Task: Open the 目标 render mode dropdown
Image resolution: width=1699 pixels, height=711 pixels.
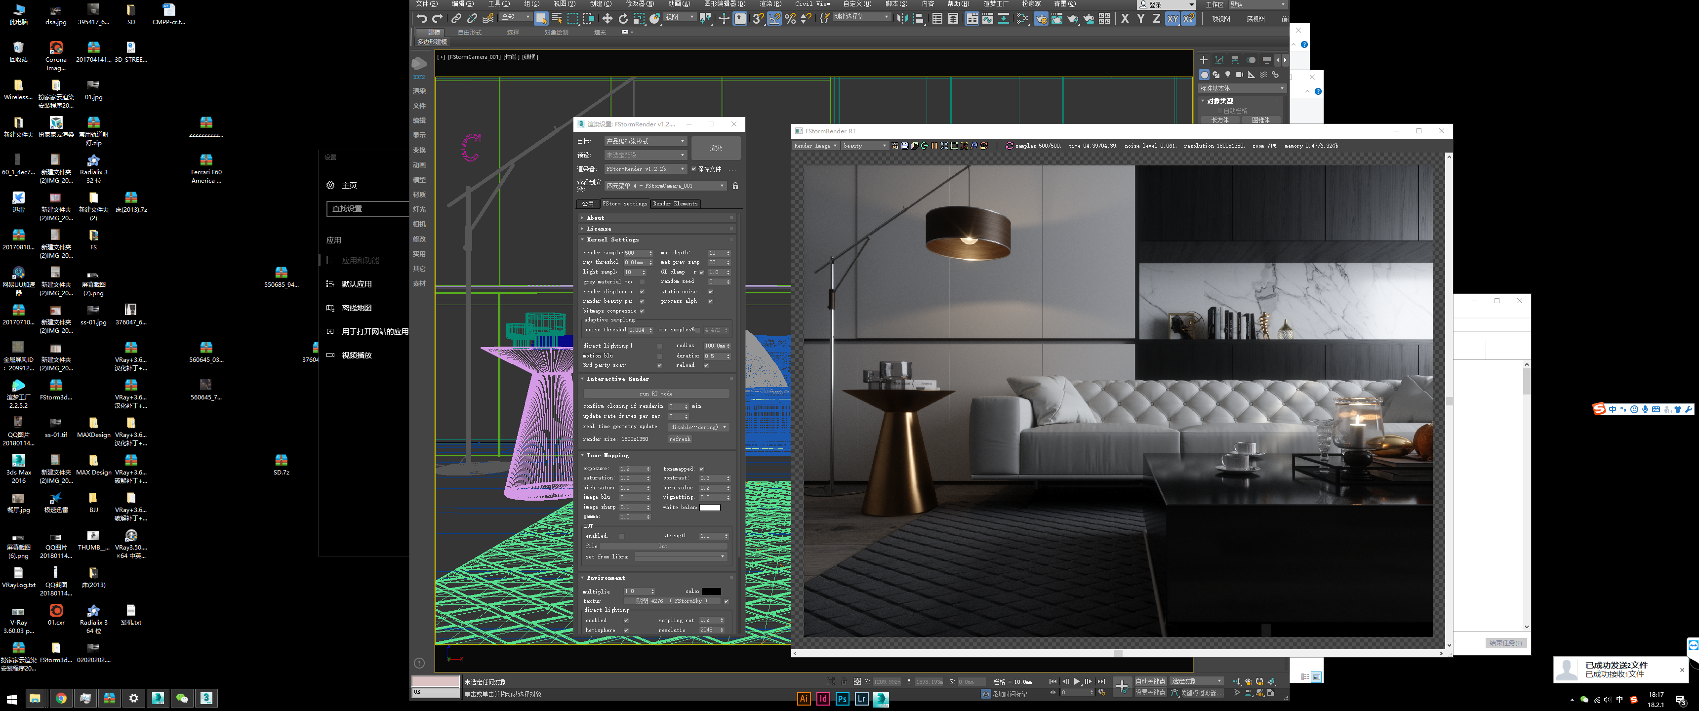Action: [x=646, y=141]
